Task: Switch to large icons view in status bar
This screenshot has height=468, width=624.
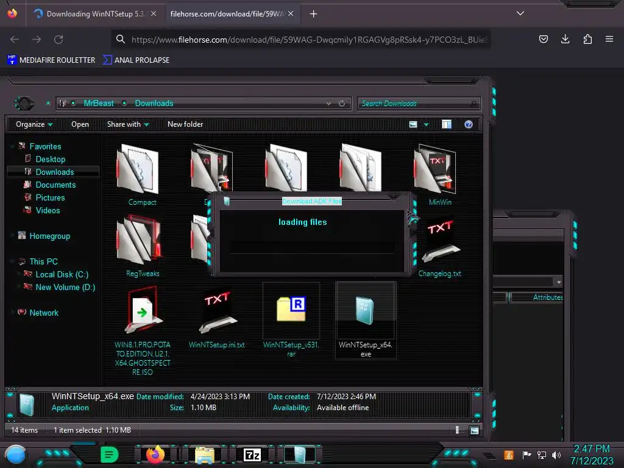Action: tap(474, 430)
